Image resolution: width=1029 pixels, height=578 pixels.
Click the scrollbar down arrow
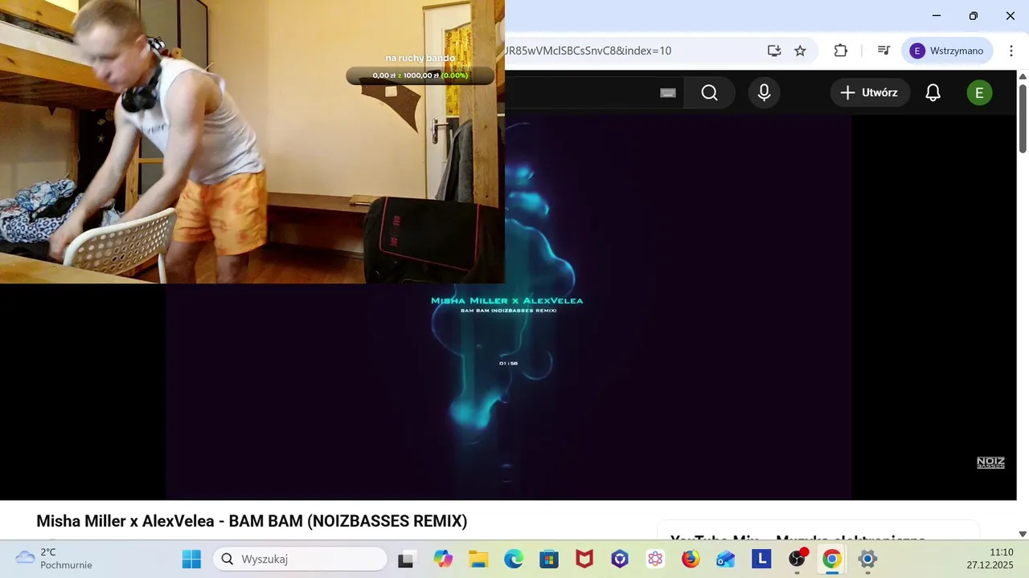pyautogui.click(x=1023, y=534)
